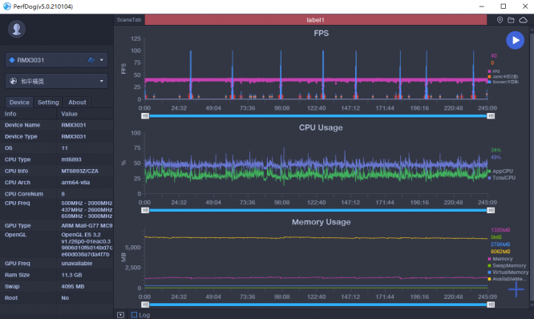Click the Value column header
This screenshot has width=534, height=319.
69,114
